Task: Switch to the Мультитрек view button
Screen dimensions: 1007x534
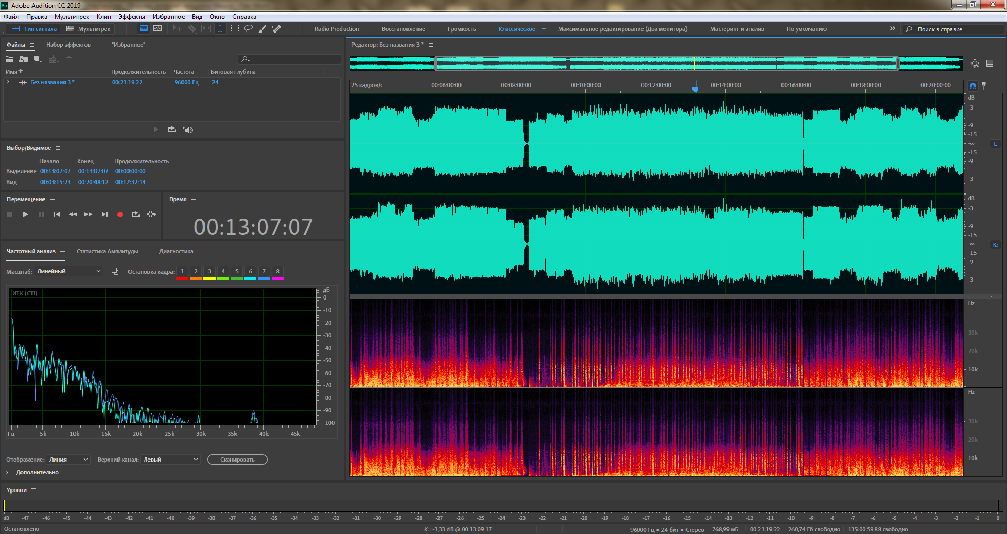Action: coord(89,29)
